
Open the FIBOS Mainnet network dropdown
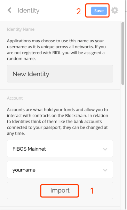tap(60, 149)
